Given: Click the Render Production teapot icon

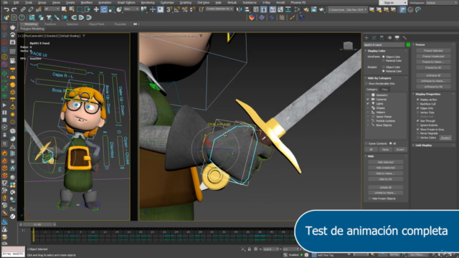Looking at the screenshot, I should 322,9.
